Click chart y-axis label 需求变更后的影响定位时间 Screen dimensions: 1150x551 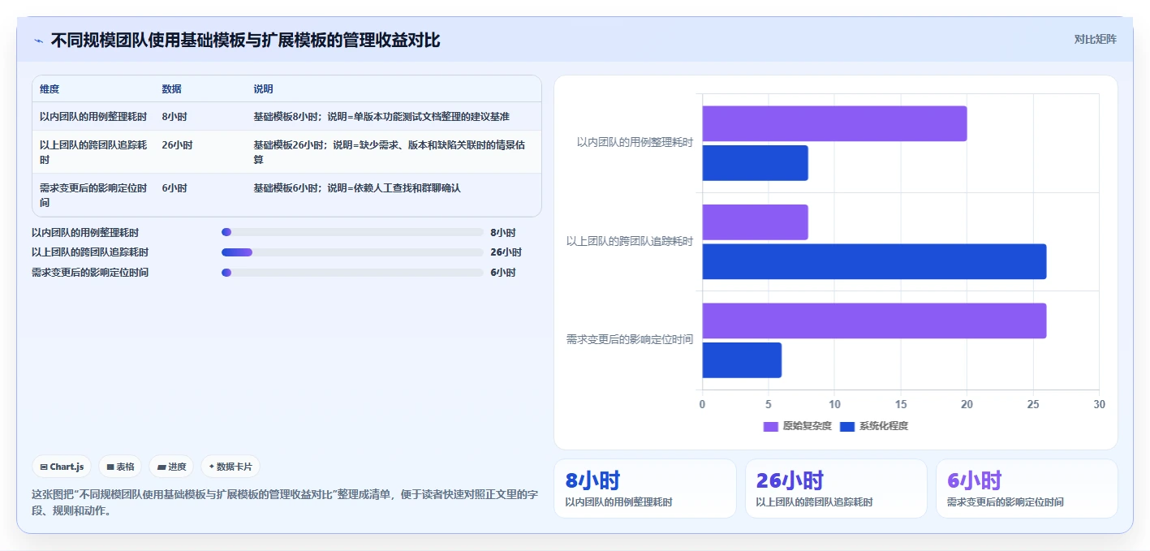click(x=630, y=340)
